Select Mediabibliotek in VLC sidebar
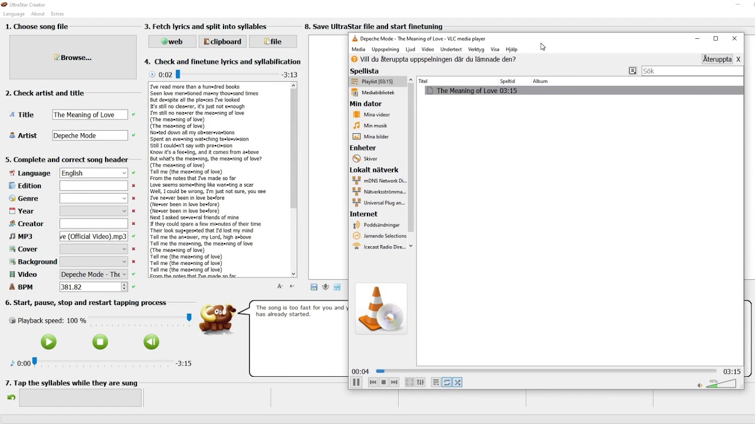 [378, 92]
